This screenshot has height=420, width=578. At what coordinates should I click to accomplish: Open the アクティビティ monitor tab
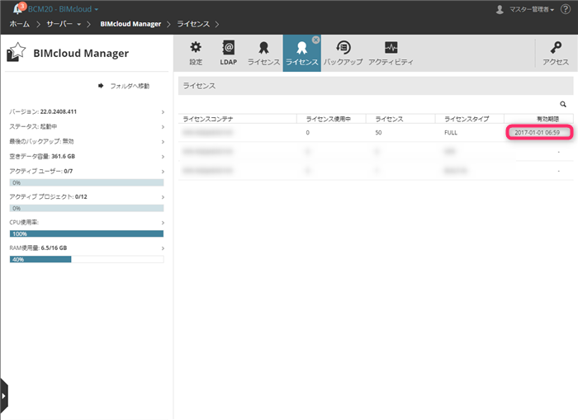pos(391,53)
